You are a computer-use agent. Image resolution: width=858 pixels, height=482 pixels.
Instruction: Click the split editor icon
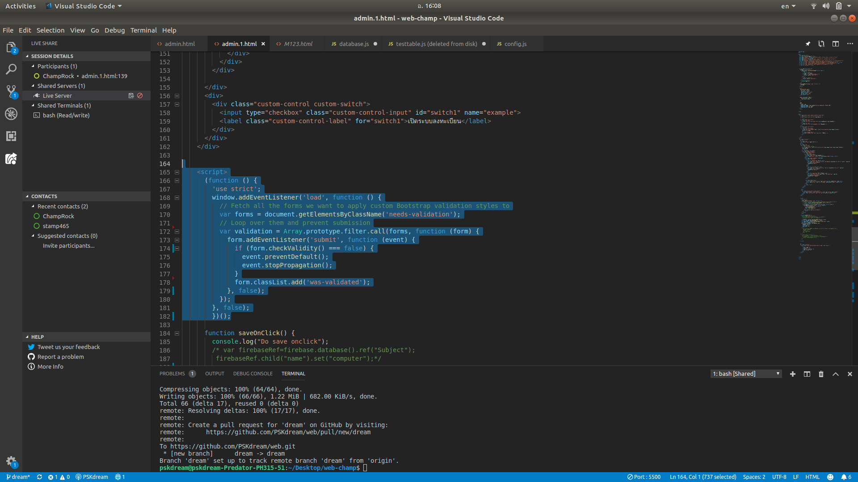point(835,44)
